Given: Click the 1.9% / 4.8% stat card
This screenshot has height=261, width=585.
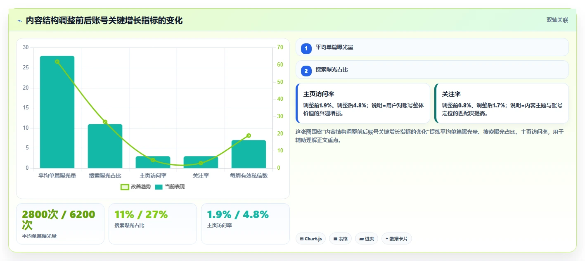Looking at the screenshot, I should click(245, 224).
